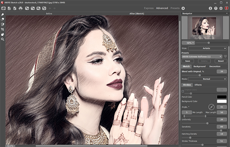Click the Run processing play button
This screenshot has height=147, width=230.
click(183, 8)
